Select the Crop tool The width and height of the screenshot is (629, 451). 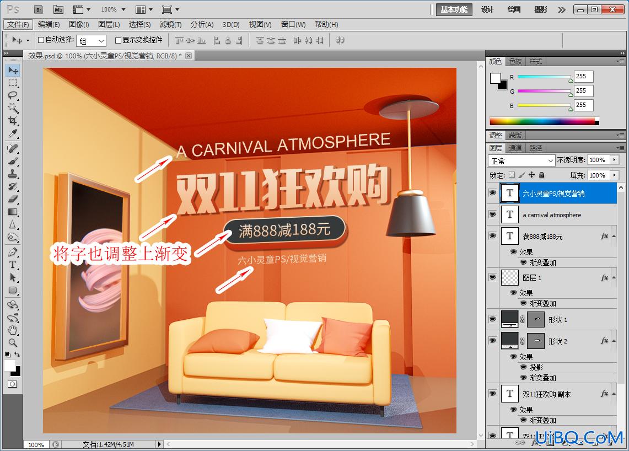(x=13, y=120)
